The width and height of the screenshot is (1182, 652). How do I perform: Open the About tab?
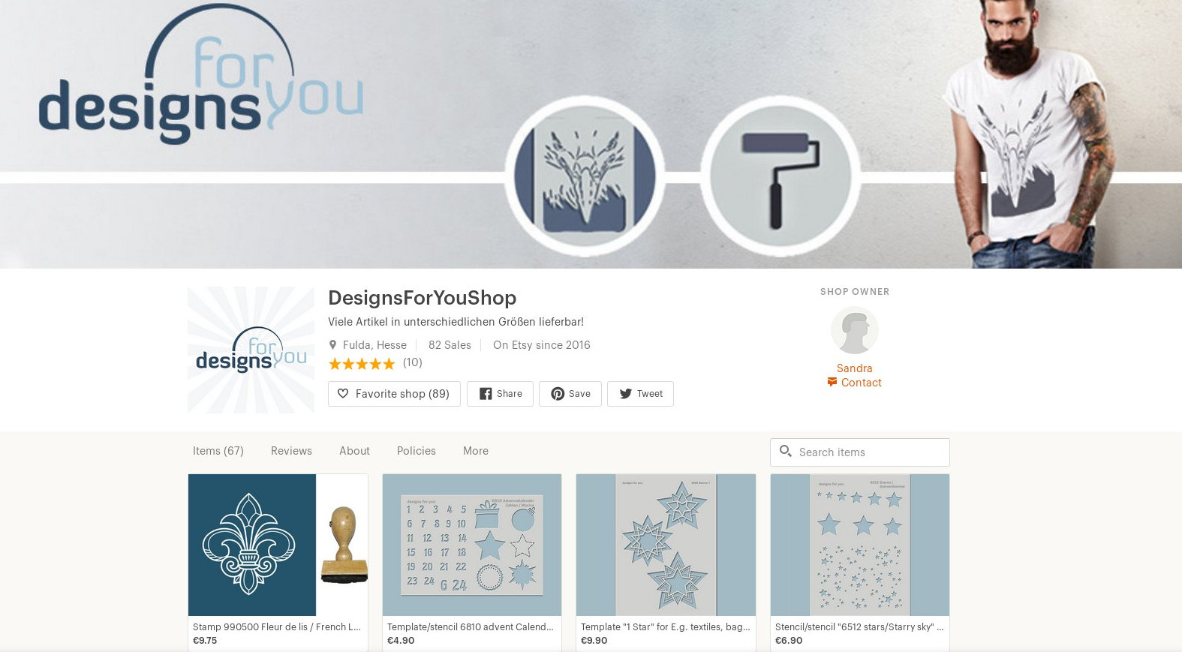click(x=354, y=451)
